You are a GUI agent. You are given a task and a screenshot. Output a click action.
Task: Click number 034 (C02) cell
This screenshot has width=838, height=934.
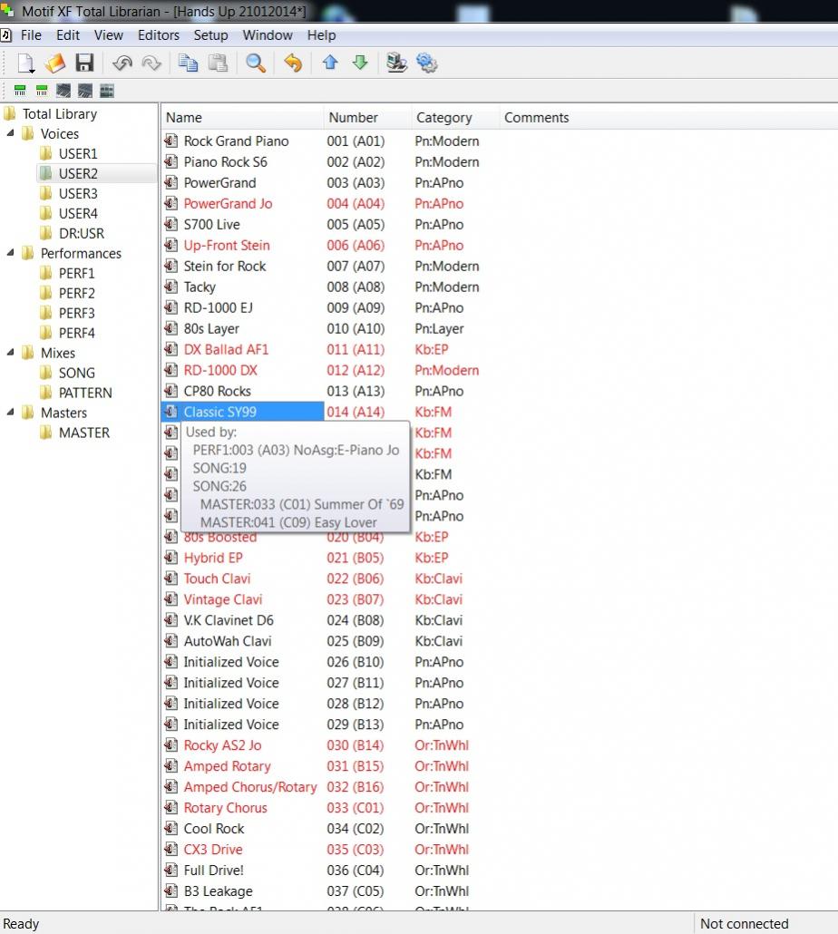point(355,829)
